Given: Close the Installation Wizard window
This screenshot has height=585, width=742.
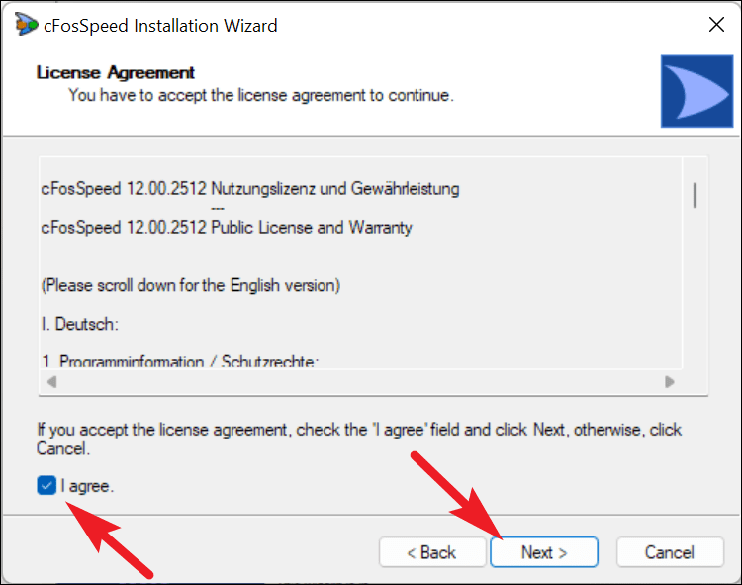Looking at the screenshot, I should tap(716, 25).
